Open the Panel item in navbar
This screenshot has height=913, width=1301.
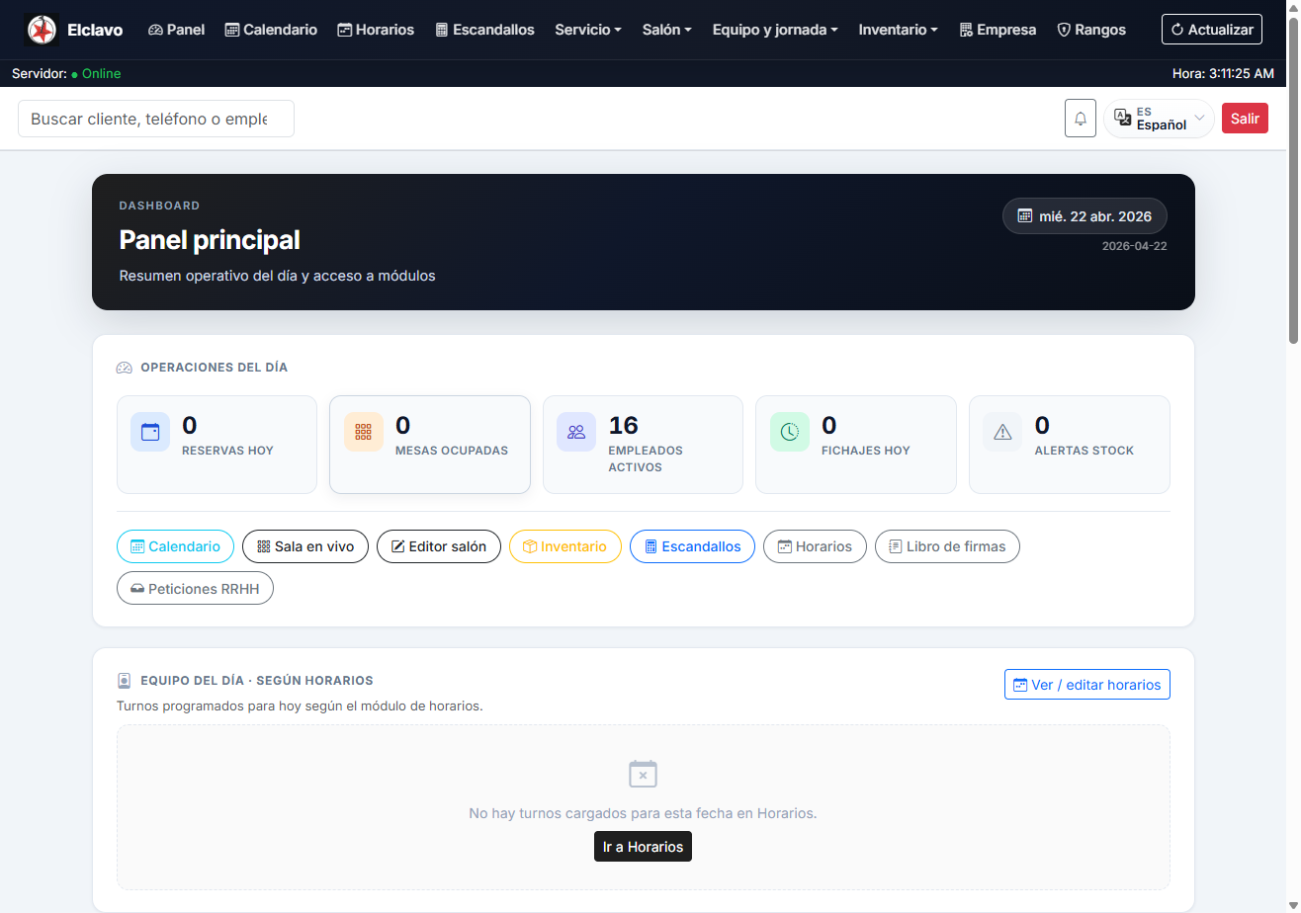(177, 30)
